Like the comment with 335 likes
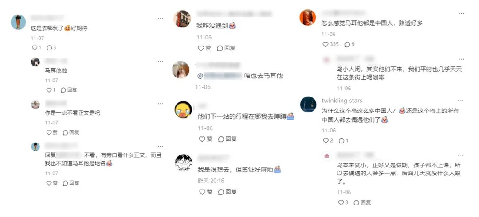This screenshot has height=217, width=479. (330, 45)
